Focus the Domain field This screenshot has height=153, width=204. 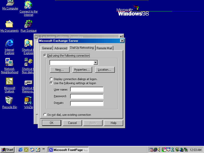click(87, 104)
